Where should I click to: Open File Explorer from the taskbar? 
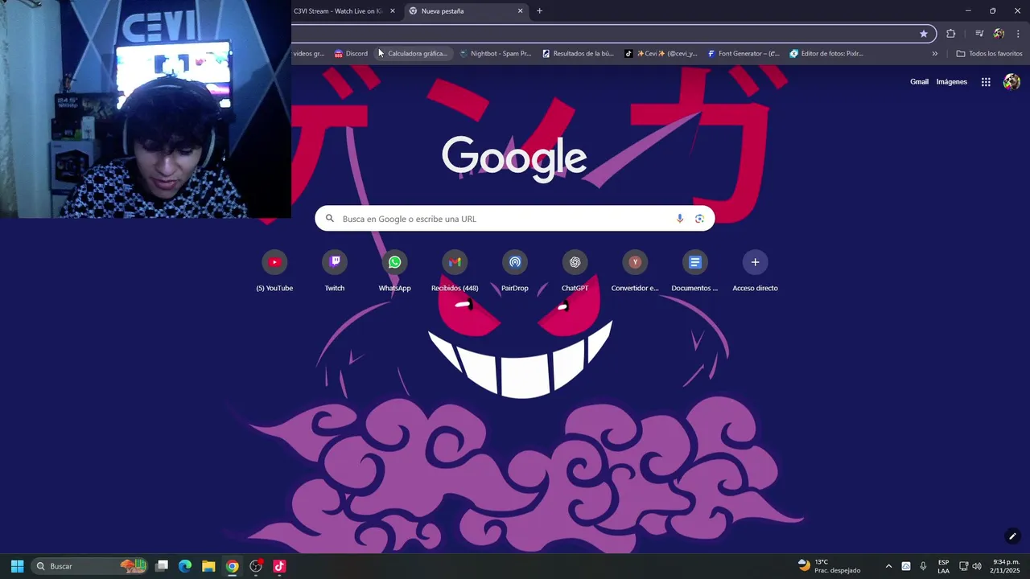pyautogui.click(x=208, y=566)
